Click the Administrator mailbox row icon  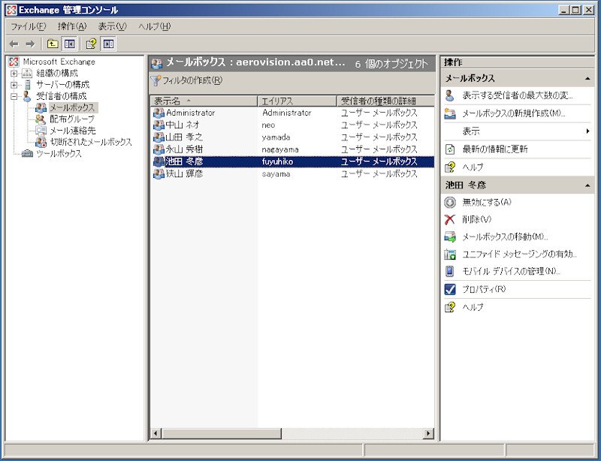pyautogui.click(x=159, y=113)
